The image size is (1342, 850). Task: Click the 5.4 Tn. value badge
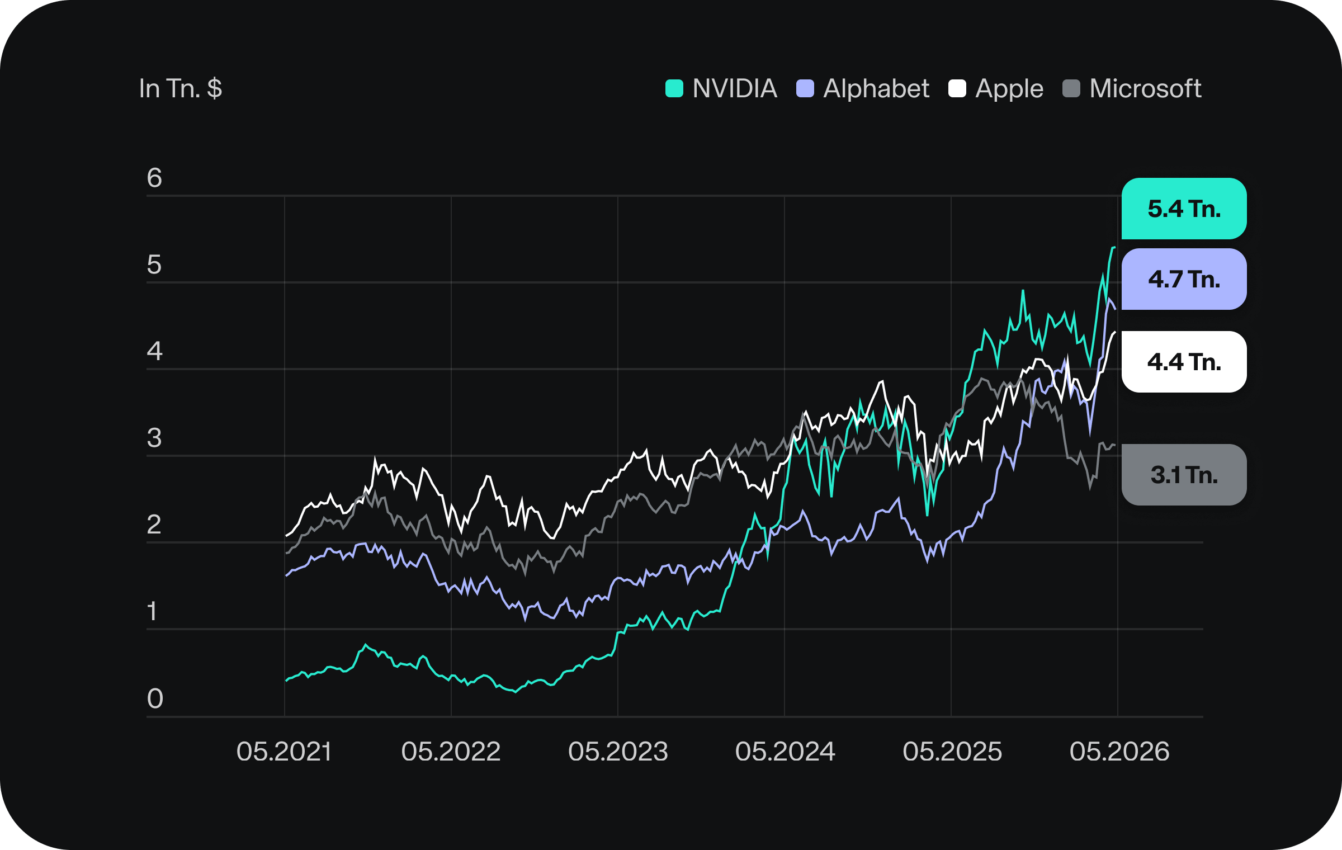(x=1184, y=209)
